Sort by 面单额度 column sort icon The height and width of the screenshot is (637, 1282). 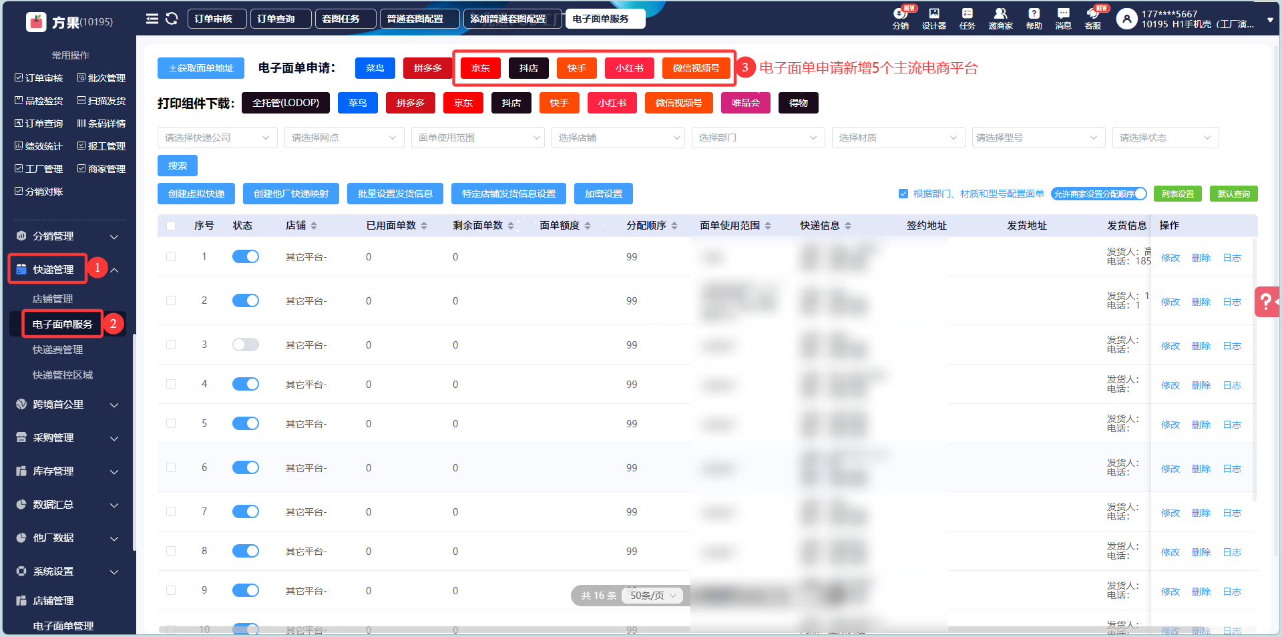tap(588, 226)
